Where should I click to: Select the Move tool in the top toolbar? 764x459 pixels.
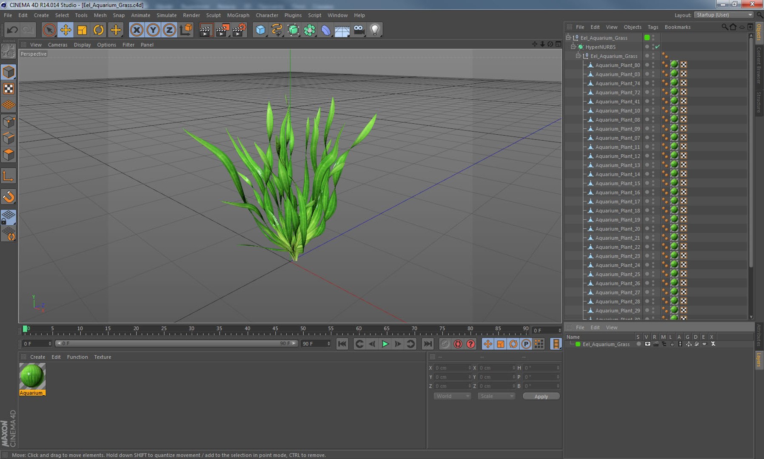coord(66,30)
